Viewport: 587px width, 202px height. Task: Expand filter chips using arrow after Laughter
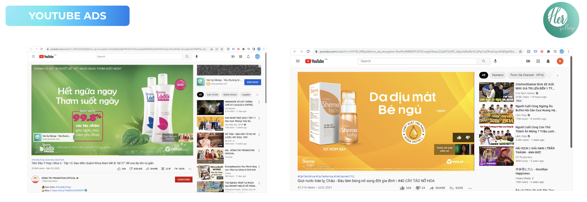[x=257, y=95]
